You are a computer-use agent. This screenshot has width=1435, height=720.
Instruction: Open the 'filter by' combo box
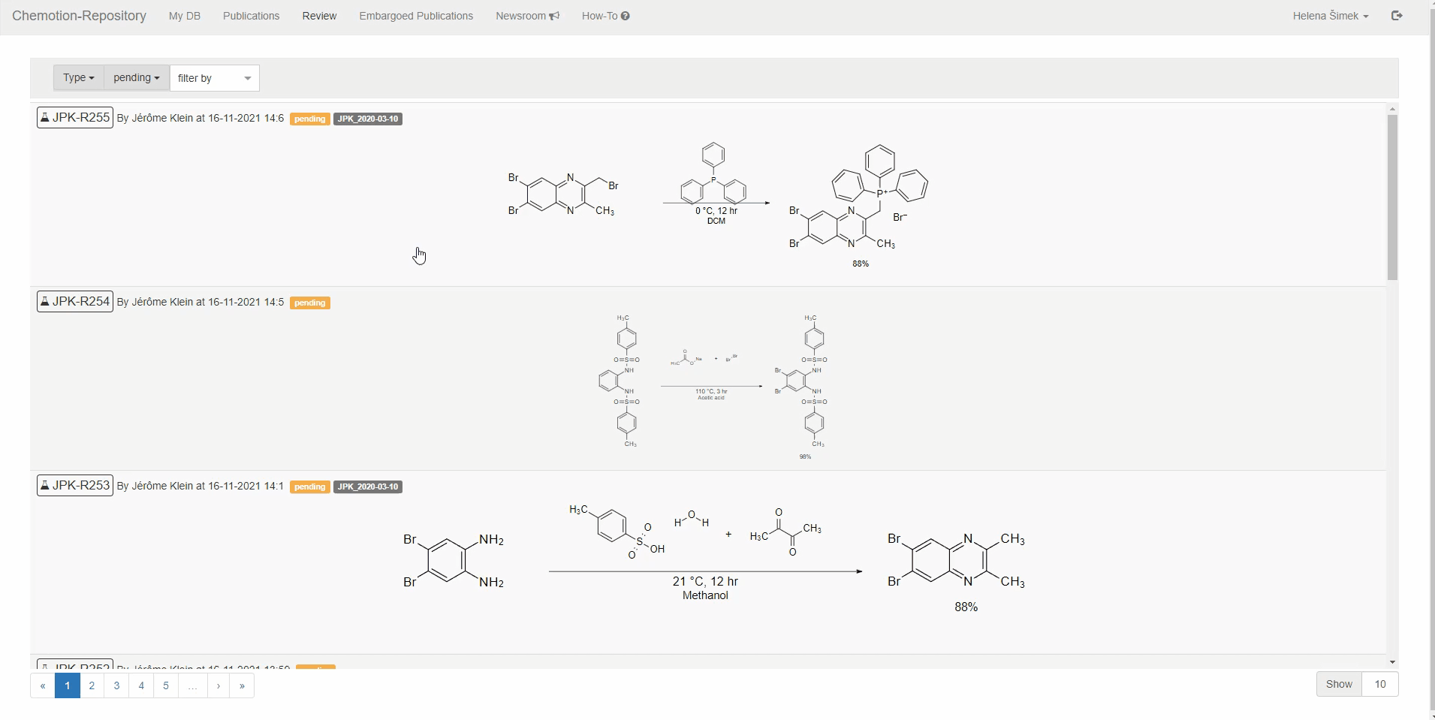point(214,78)
